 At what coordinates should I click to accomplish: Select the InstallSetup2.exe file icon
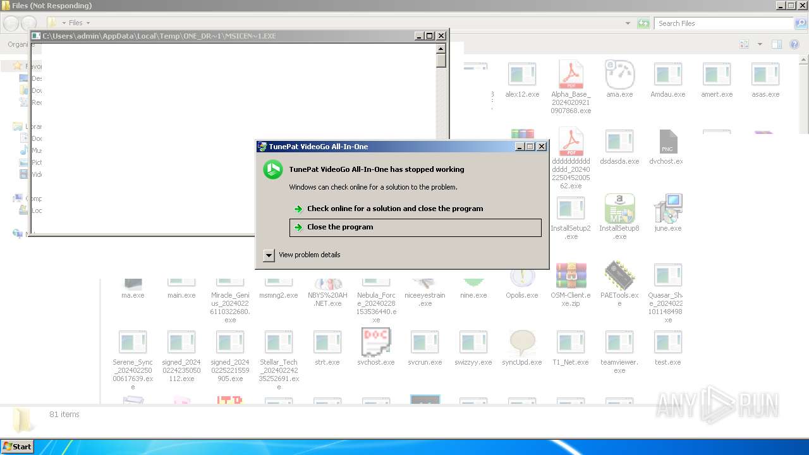(571, 209)
